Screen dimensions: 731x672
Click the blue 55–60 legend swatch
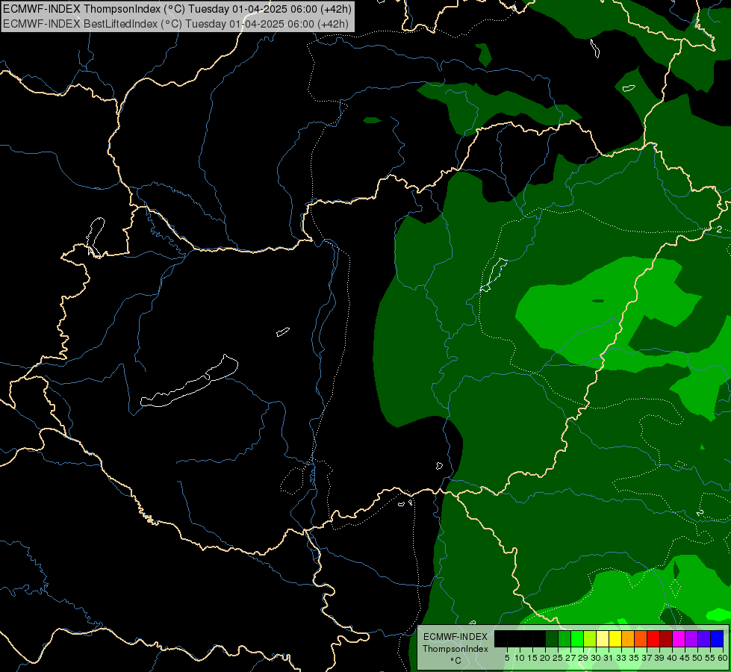click(x=717, y=638)
